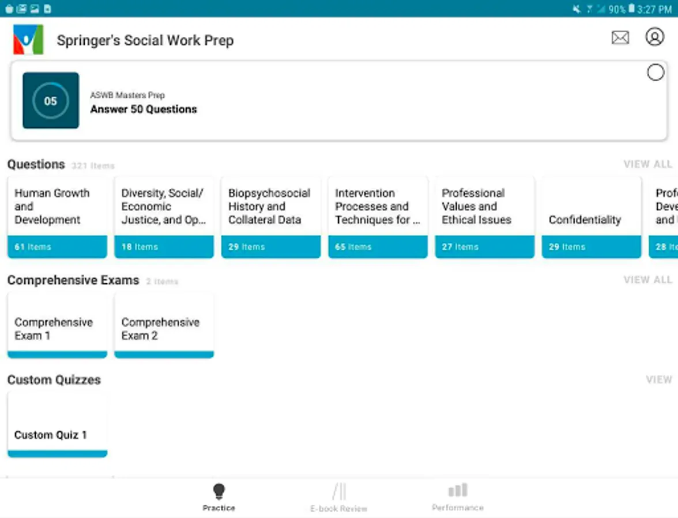Tap the battery indicator in status bar
The height and width of the screenshot is (518, 678).
click(x=631, y=8)
